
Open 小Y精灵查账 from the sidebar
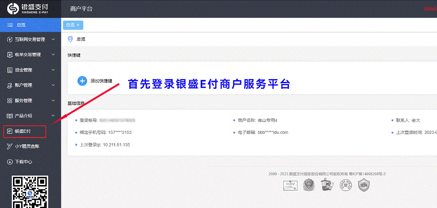[31, 146]
